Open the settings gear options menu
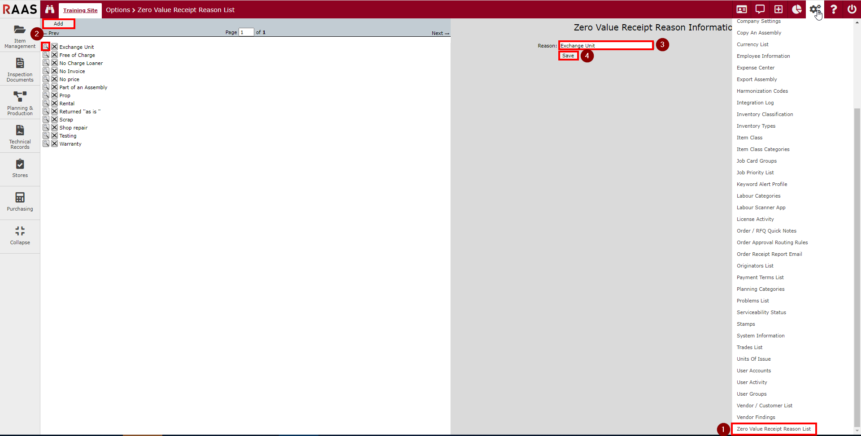The image size is (861, 436). pyautogui.click(x=815, y=9)
